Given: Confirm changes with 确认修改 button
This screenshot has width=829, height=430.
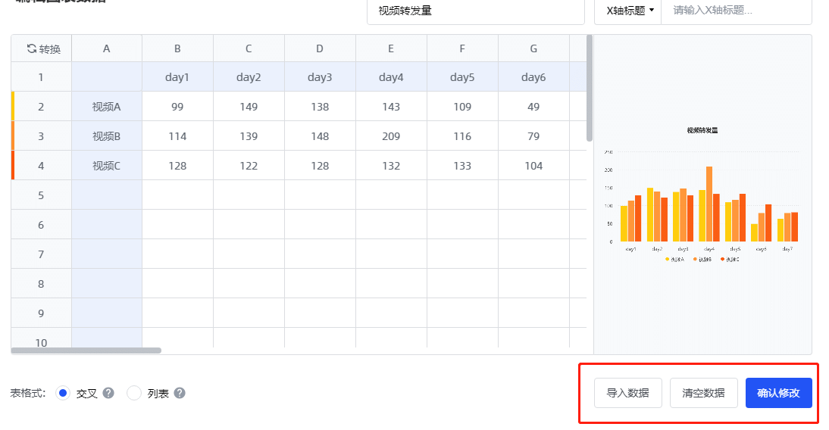Looking at the screenshot, I should click(x=778, y=393).
